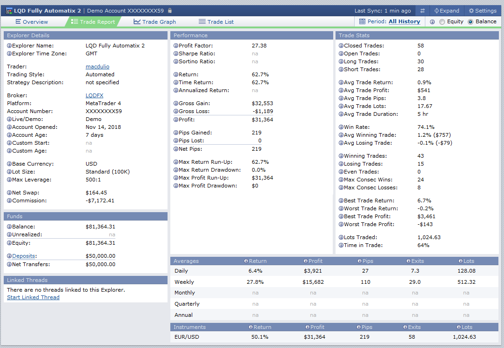
Task: Click the info icon next to Win Rate
Action: pyautogui.click(x=341, y=127)
